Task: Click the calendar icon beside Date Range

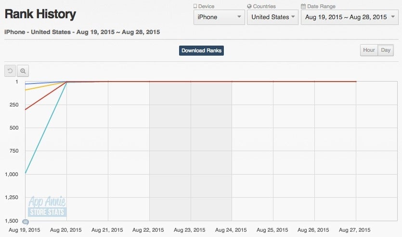Action: coord(303,6)
